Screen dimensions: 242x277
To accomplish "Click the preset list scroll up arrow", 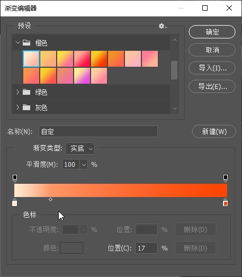I will (x=175, y=40).
